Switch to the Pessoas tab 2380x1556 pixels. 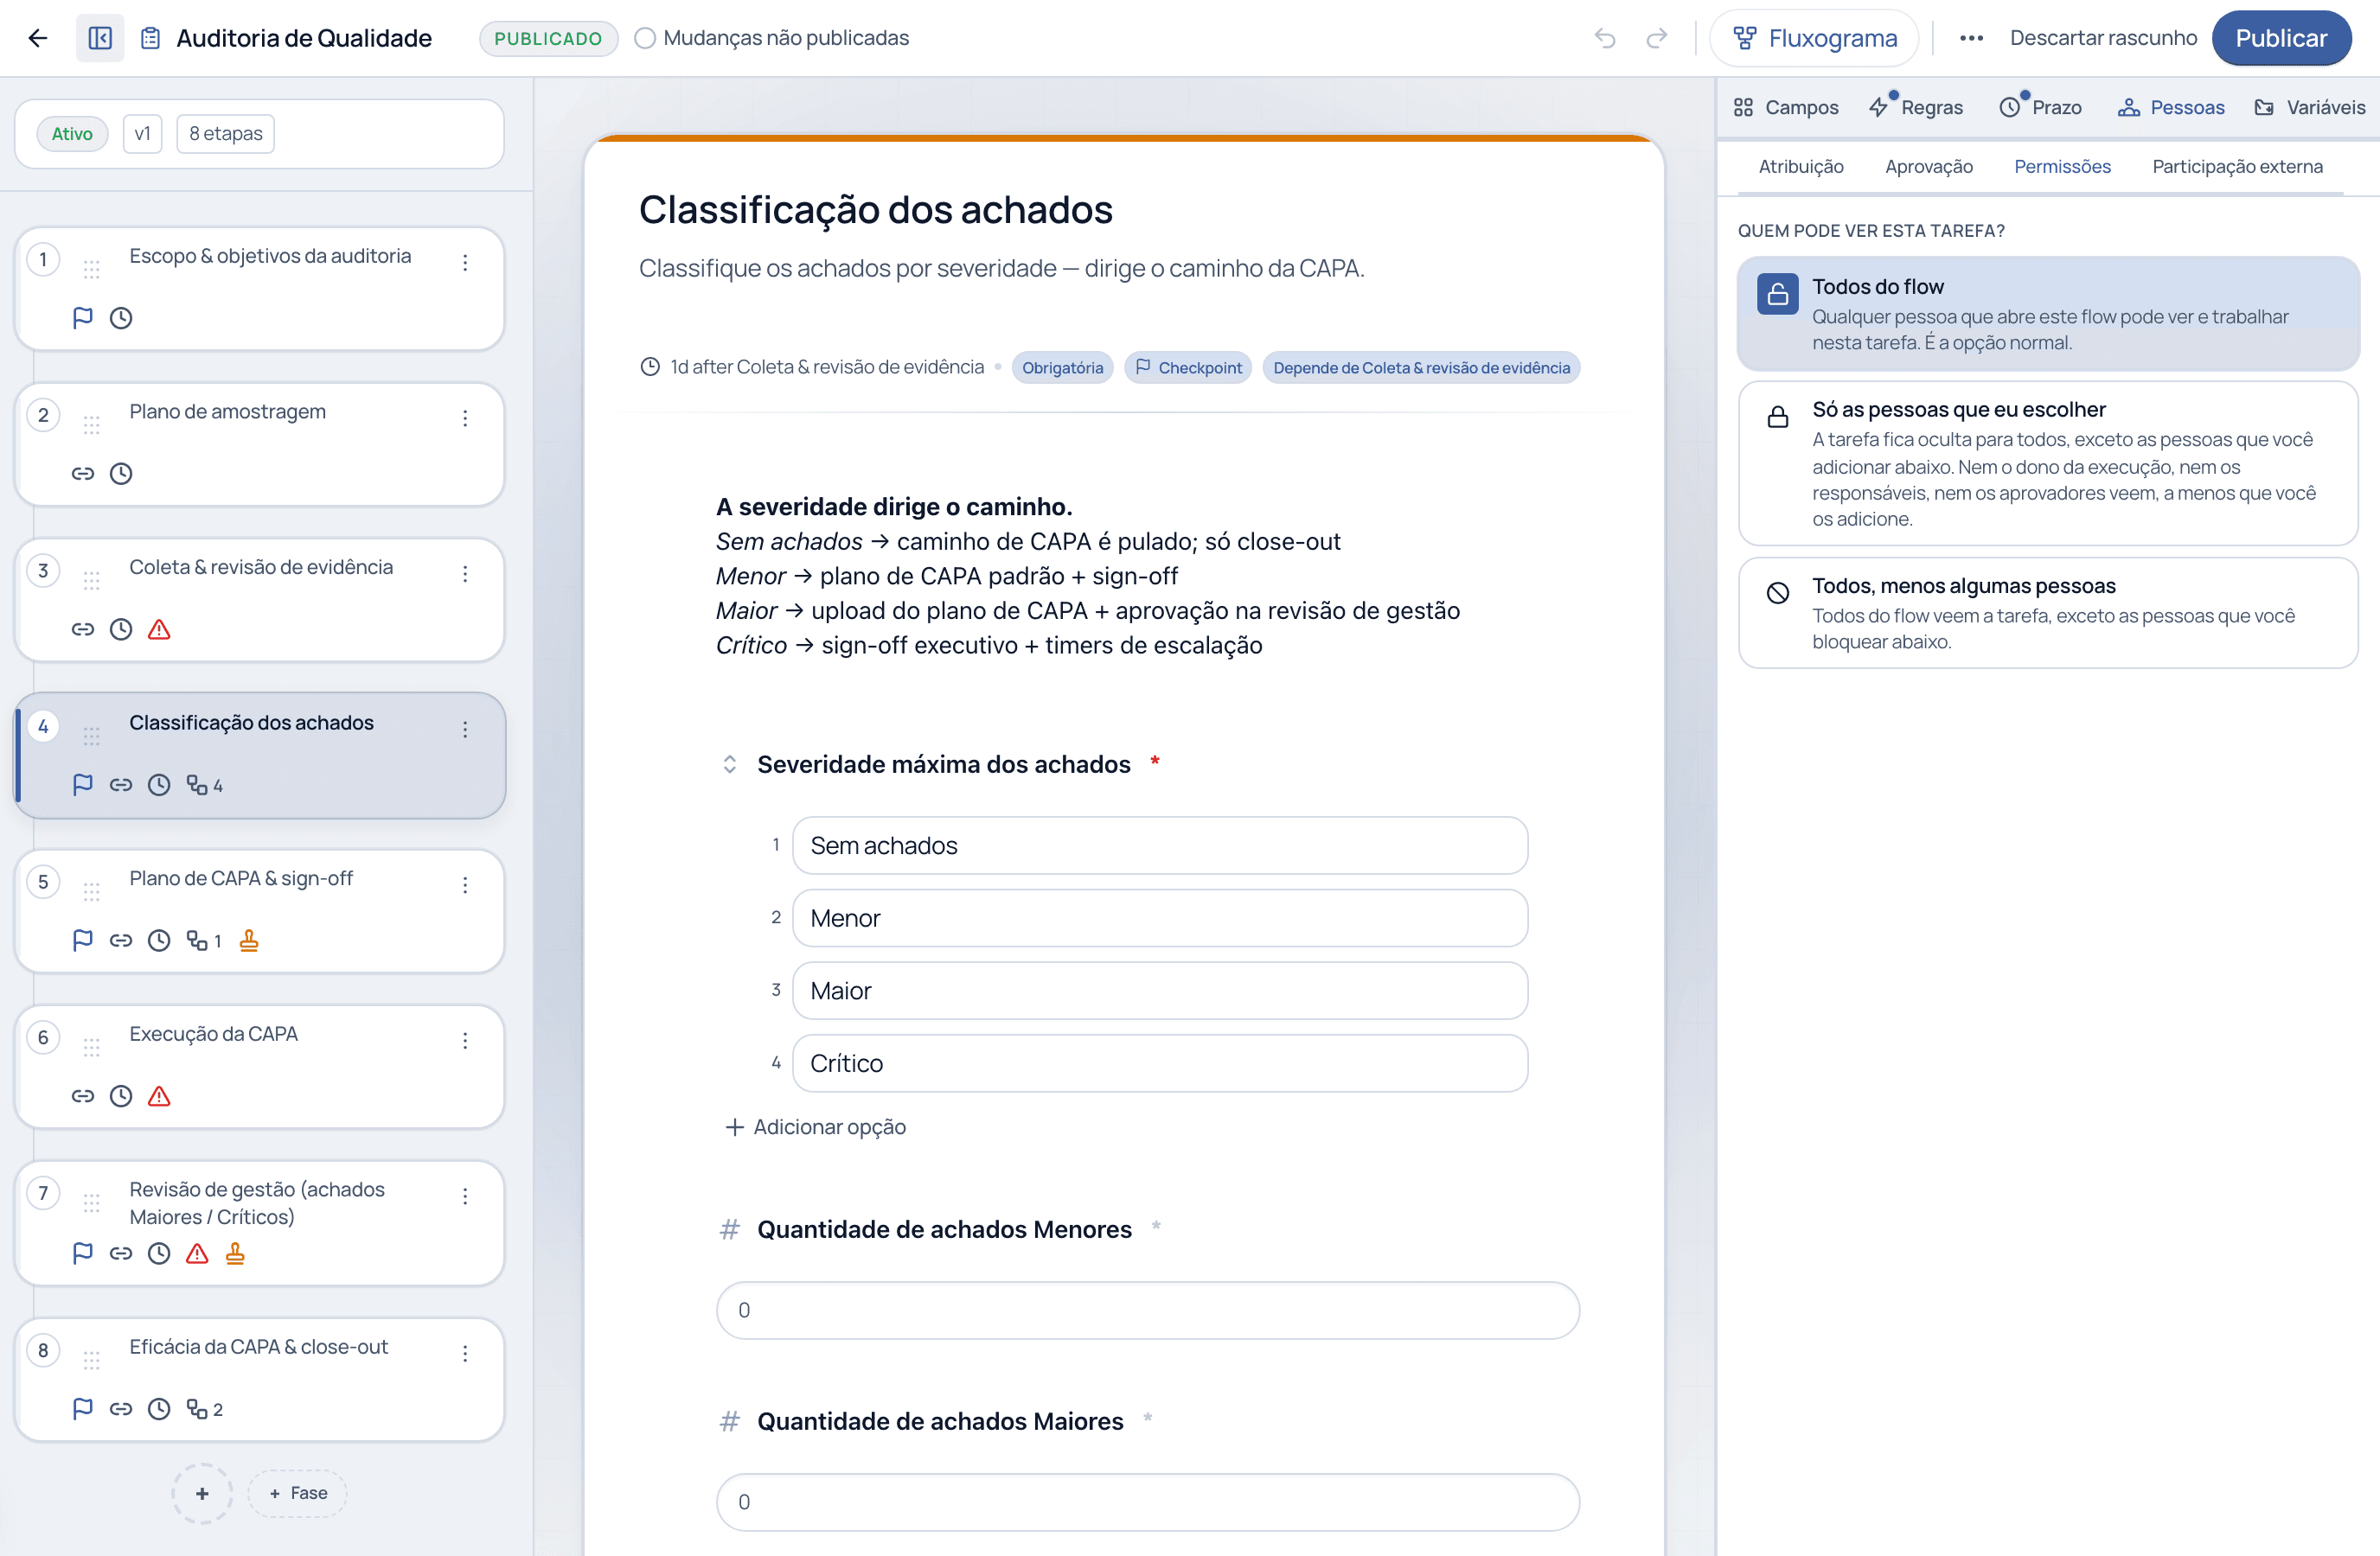(x=2171, y=107)
